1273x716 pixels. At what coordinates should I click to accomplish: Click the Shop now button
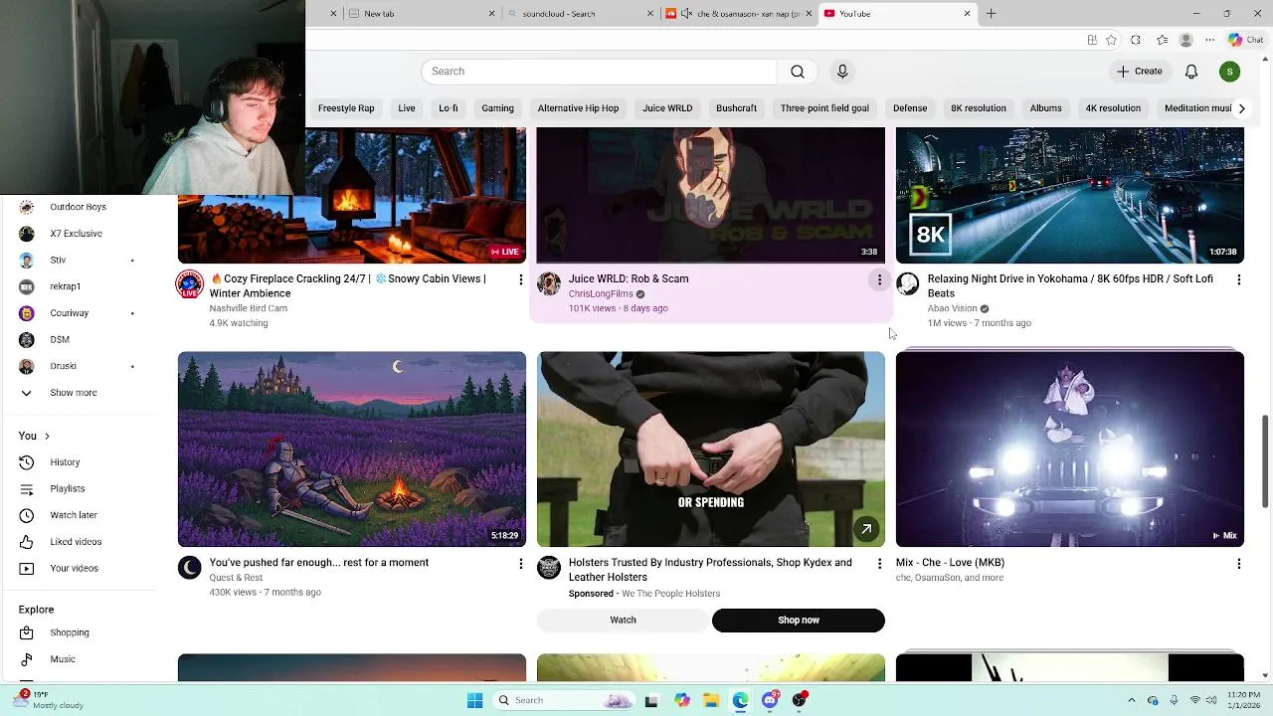click(799, 621)
